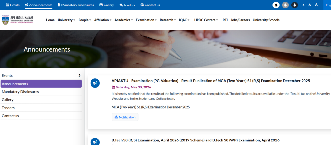The image size is (331, 145).
Task: Select Gallery in the left sidebar
Action: (41, 100)
